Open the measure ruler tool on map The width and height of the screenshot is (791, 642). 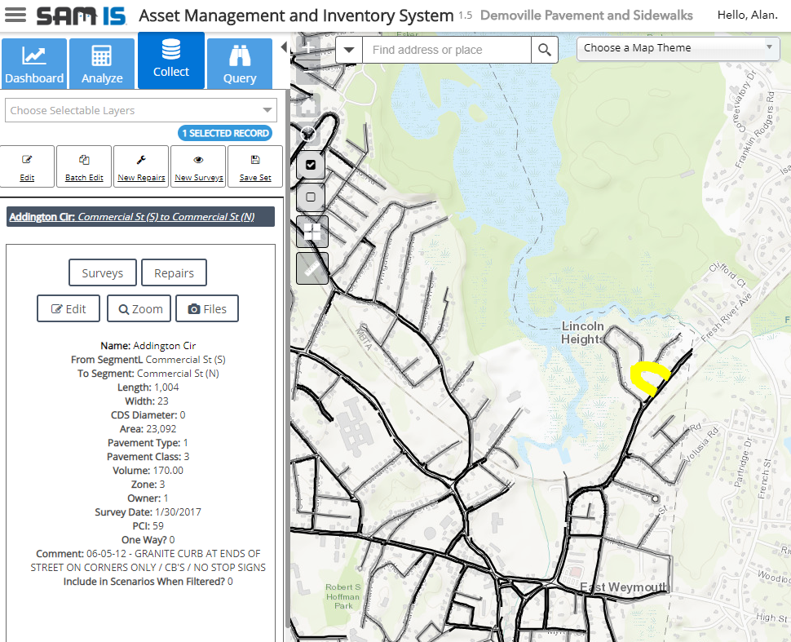312,268
